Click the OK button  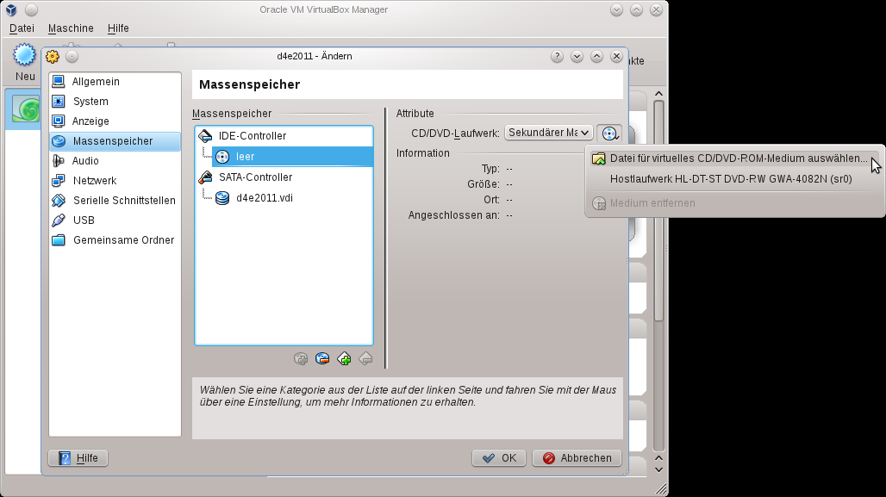tap(500, 458)
